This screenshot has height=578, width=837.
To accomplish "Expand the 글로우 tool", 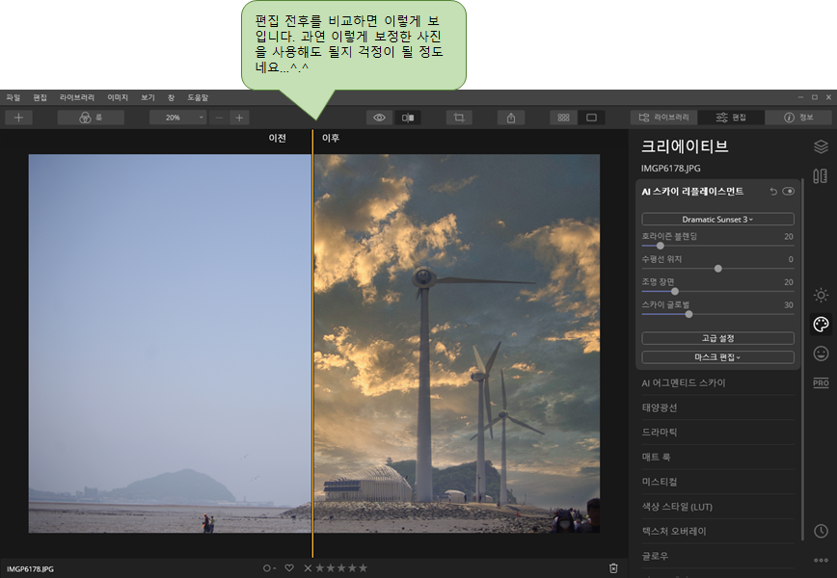I will pyautogui.click(x=717, y=556).
